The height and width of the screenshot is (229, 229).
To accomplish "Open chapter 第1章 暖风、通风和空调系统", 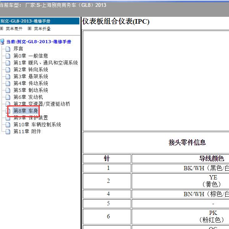I will (45, 63).
